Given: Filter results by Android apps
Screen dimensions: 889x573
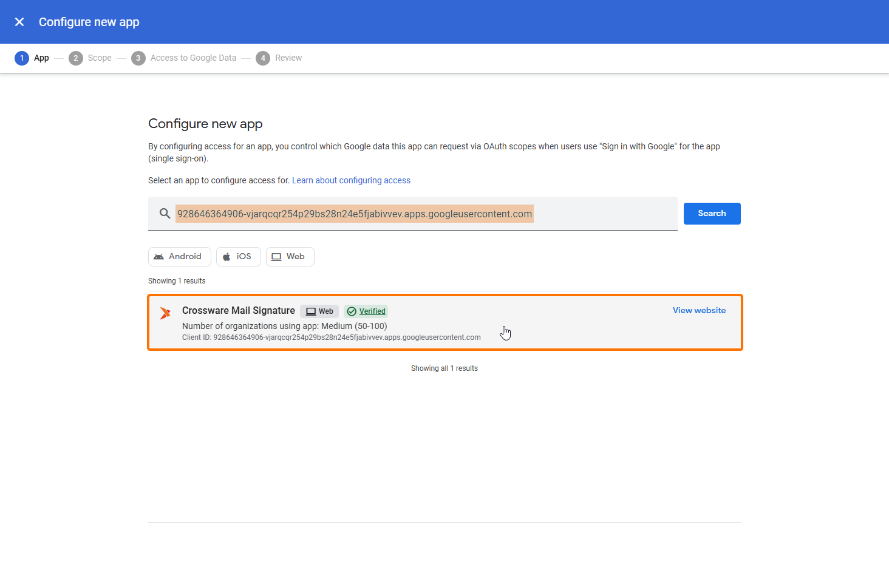Looking at the screenshot, I should coord(179,257).
